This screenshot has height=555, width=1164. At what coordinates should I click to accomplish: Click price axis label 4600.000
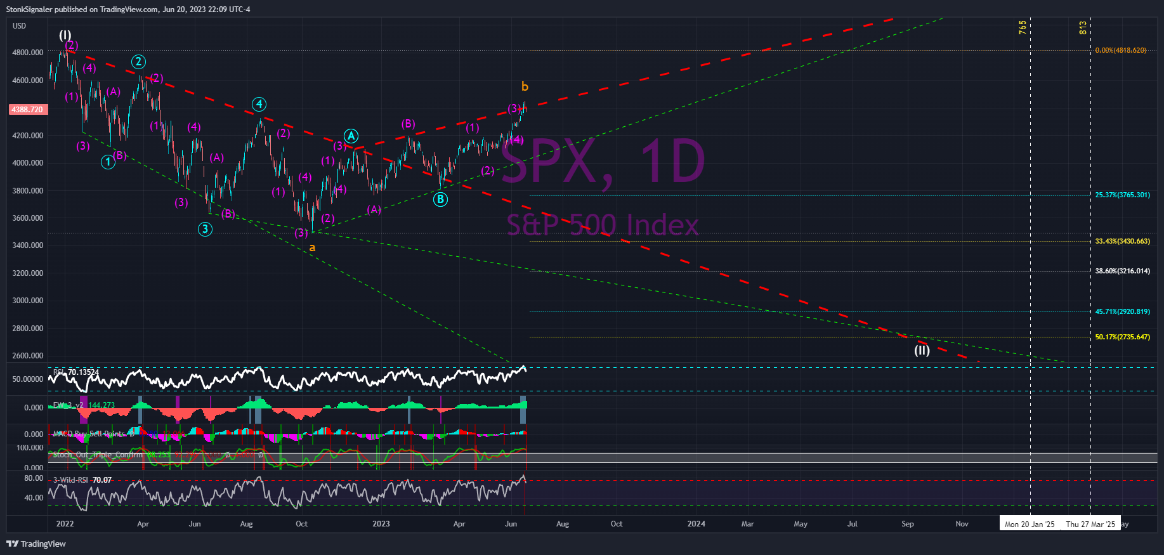[x=27, y=81]
